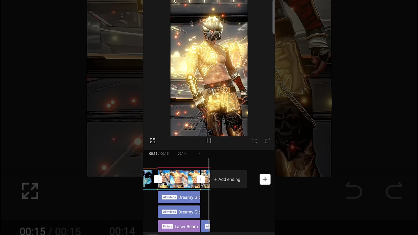Screen dimensions: 418x235
Task: Click the redo arrow icon
Action: [x=267, y=141]
